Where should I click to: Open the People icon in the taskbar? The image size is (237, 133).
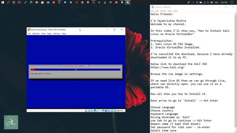click(188, 2)
